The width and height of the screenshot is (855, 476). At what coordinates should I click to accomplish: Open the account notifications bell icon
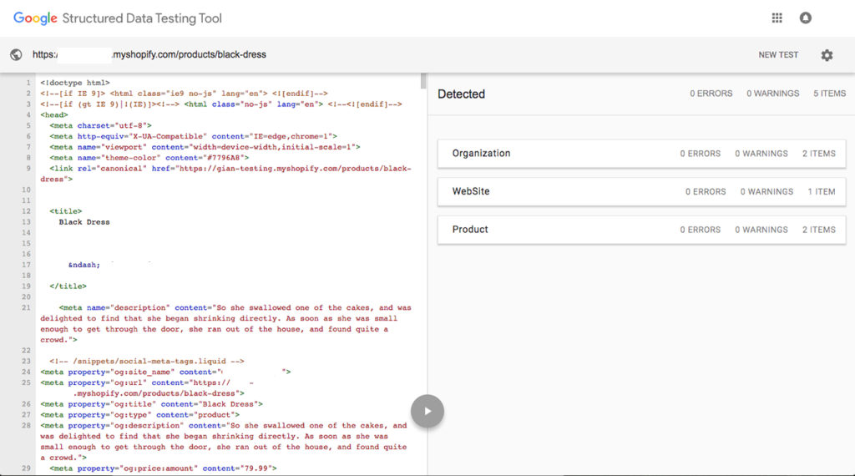coord(806,18)
